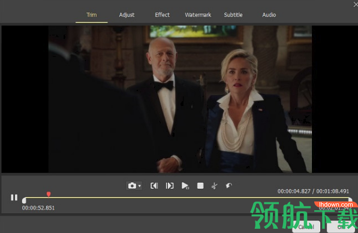The height and width of the screenshot is (233, 358).
Task: Cut the clip with scissors icon
Action: [214, 186]
